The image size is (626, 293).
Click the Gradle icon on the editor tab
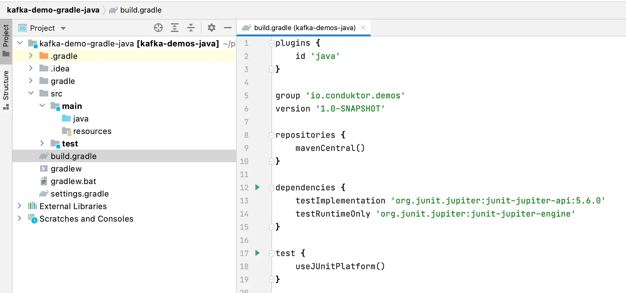point(246,28)
